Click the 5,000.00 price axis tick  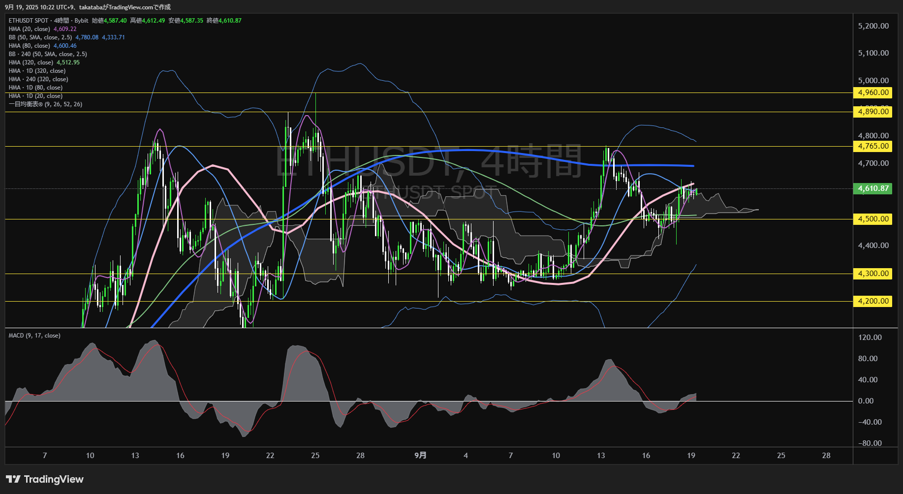pyautogui.click(x=873, y=81)
